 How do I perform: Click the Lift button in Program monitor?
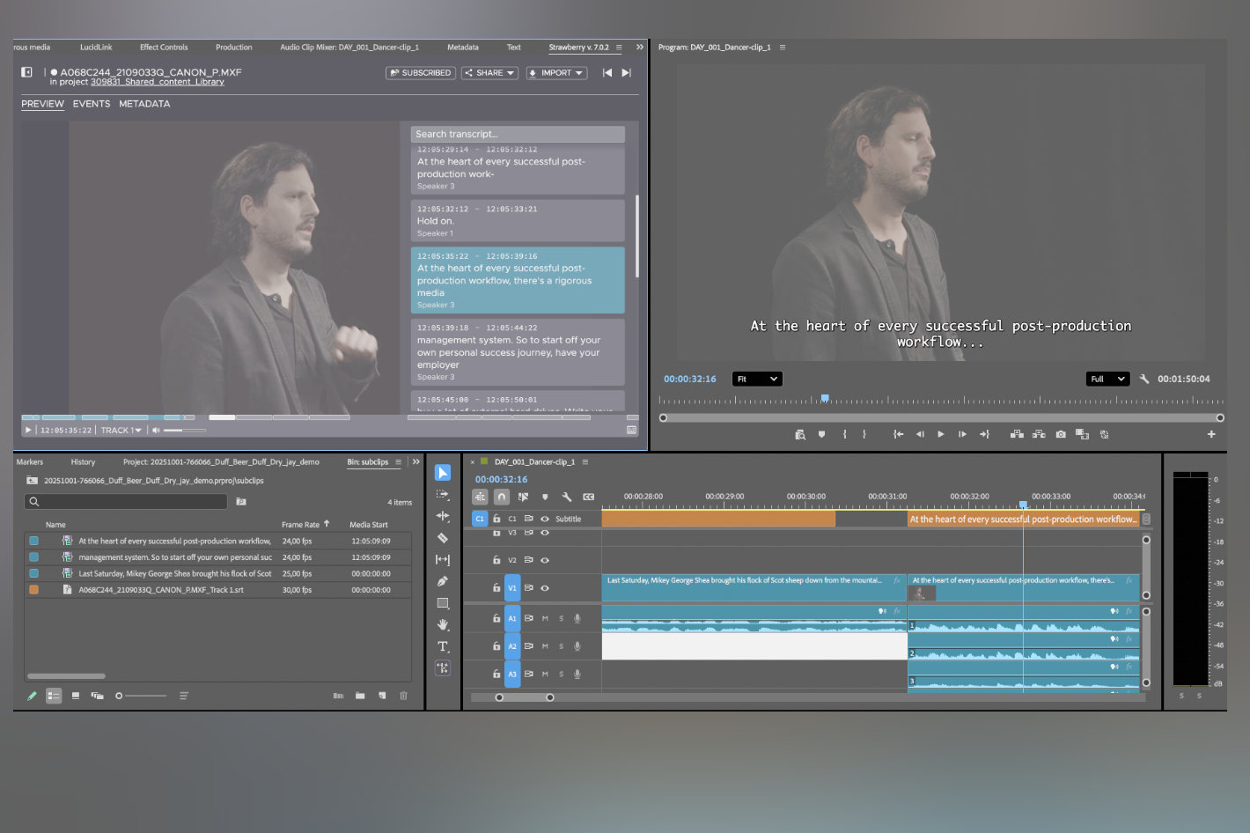[1017, 434]
